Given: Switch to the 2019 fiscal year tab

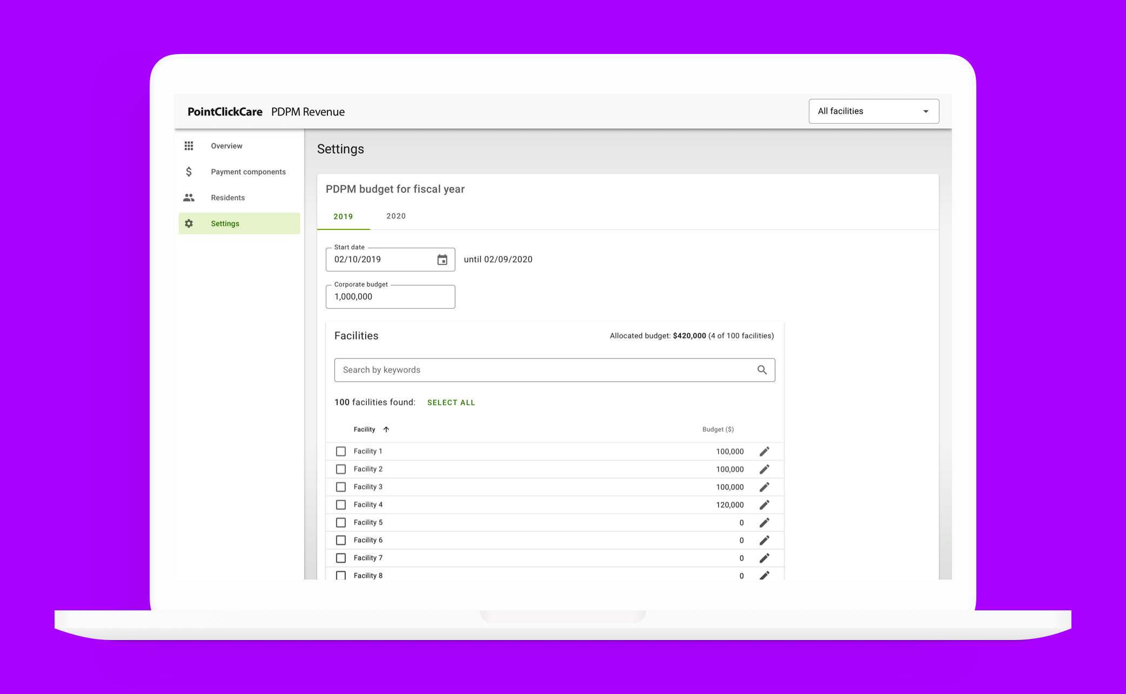Looking at the screenshot, I should point(343,216).
